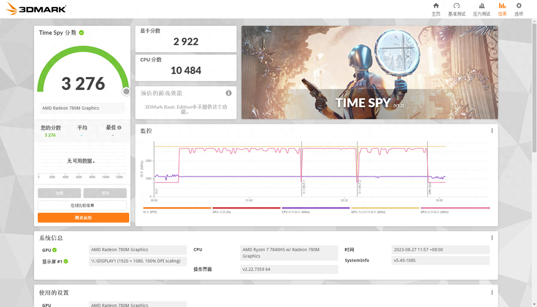537x307 pixels.
Task: Click the 01:40 time axis label
Action: point(249,200)
